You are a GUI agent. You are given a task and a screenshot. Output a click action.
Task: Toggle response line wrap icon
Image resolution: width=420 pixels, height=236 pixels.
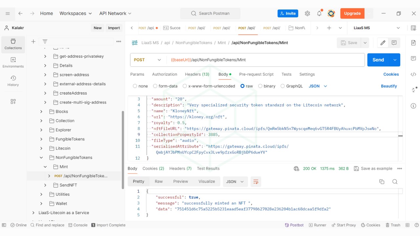(x=256, y=182)
